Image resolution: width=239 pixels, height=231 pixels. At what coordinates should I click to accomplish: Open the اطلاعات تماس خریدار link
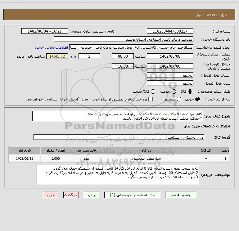51,47
